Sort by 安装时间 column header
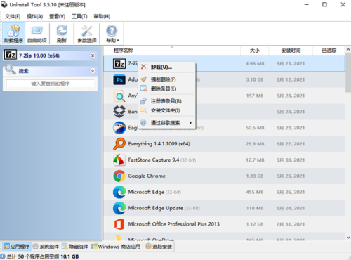The image size is (351, 260). (x=291, y=51)
